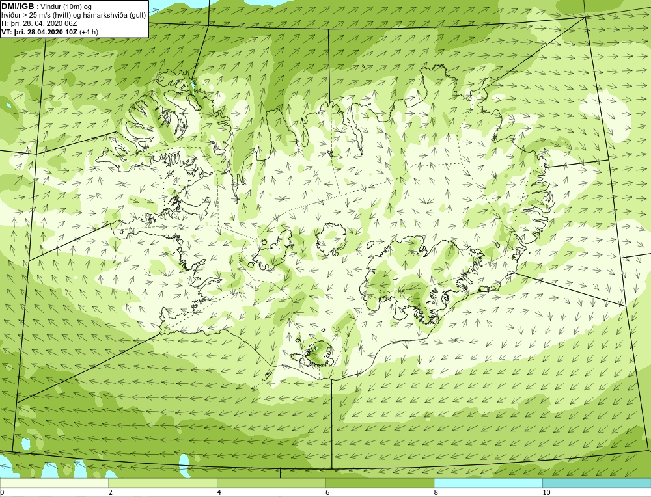Click the '(+4 h)' forecast offset text
The height and width of the screenshot is (497, 651).
tap(89, 32)
